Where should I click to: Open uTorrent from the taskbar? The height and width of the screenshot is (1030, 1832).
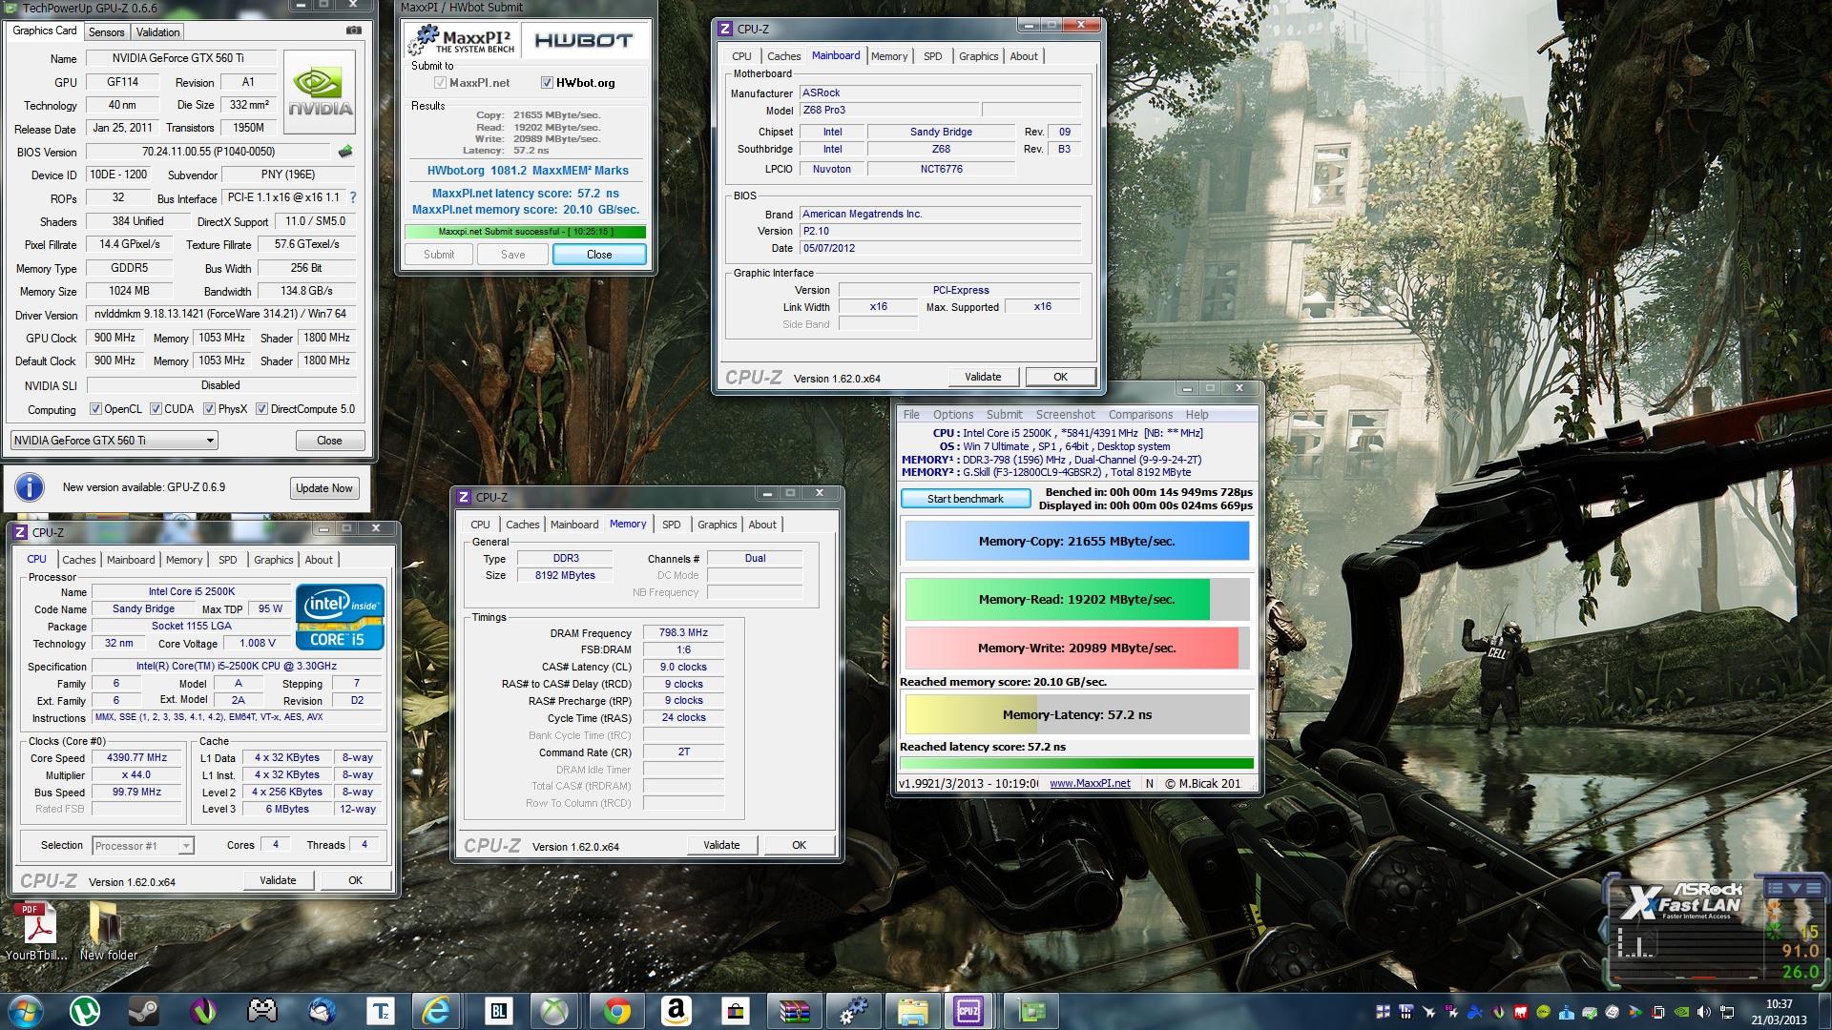86,1011
